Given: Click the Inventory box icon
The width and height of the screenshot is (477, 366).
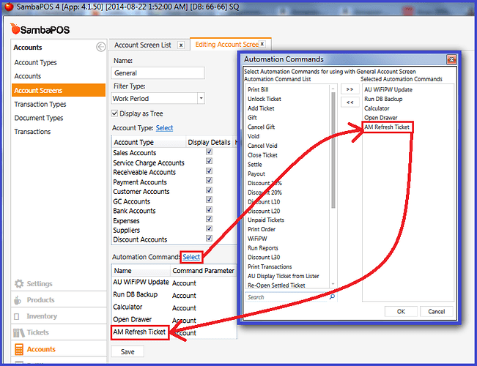Looking at the screenshot, I should pos(17,316).
